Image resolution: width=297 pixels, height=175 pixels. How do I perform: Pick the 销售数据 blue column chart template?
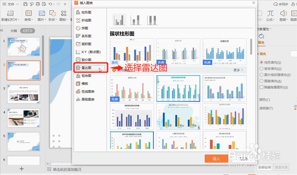224,52
